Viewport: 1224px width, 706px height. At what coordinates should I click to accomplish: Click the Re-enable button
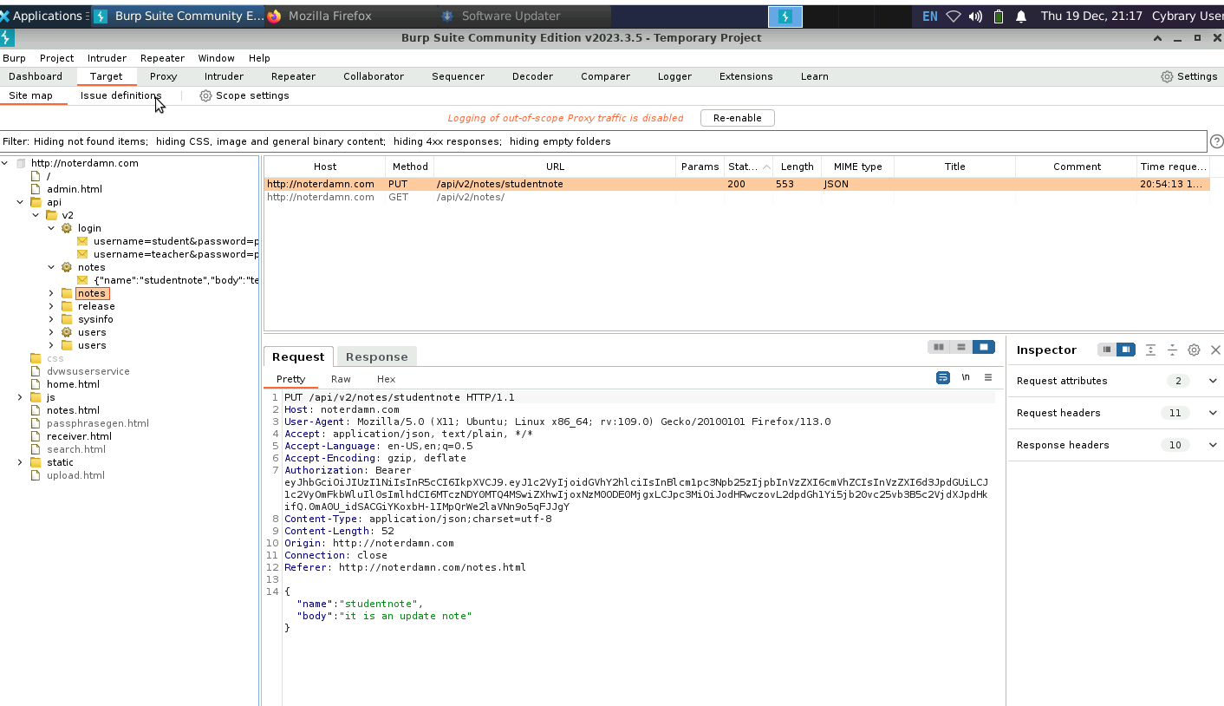pyautogui.click(x=737, y=118)
